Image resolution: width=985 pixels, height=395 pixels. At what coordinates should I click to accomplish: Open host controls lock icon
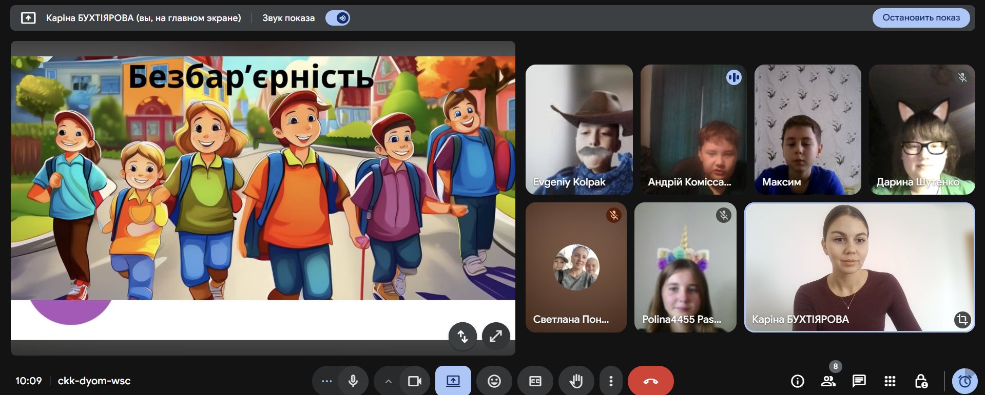(921, 381)
